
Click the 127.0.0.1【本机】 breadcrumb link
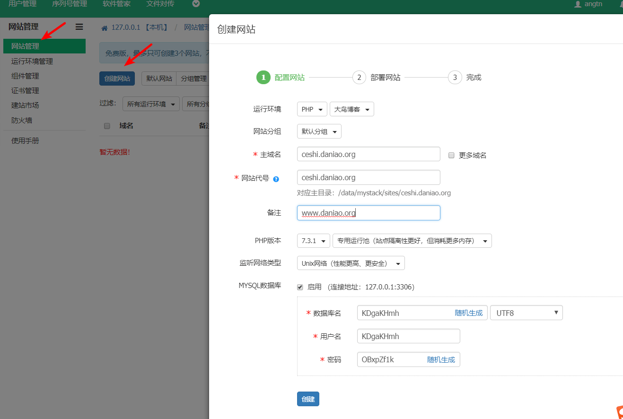click(x=140, y=27)
